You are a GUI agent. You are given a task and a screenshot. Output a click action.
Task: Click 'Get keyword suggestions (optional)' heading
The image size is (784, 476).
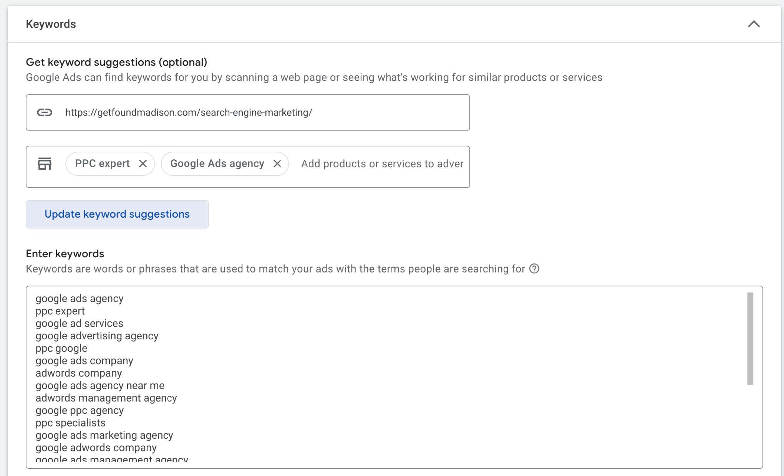[116, 62]
